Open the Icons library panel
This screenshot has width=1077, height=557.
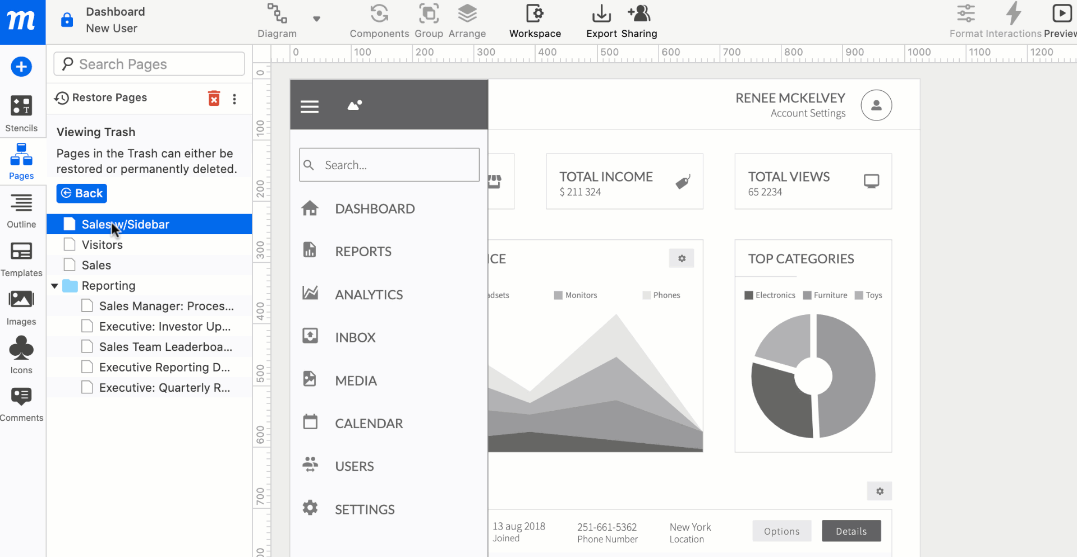[x=21, y=355]
